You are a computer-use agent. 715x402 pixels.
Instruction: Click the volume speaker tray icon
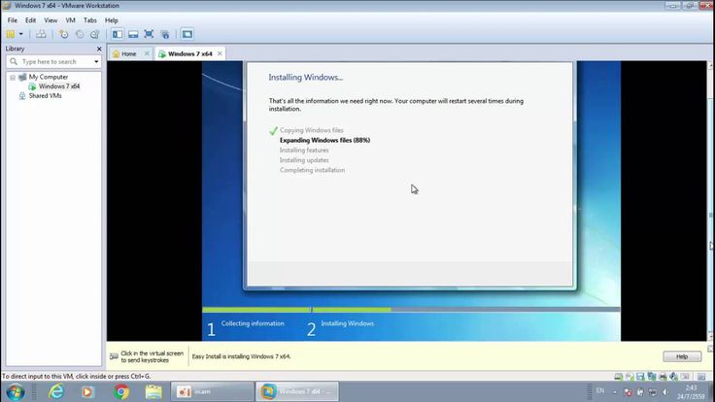[665, 392]
